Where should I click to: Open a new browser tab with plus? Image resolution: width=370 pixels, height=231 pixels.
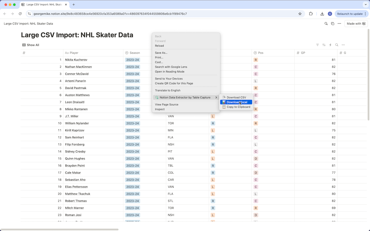tap(74, 5)
